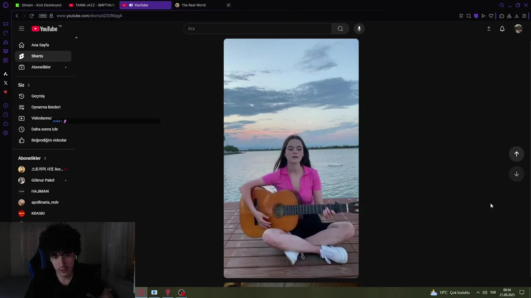Open KRASKI channel

[x=43, y=214]
